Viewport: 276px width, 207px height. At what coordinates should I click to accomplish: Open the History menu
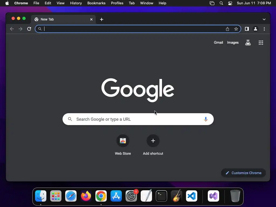pos(76,3)
